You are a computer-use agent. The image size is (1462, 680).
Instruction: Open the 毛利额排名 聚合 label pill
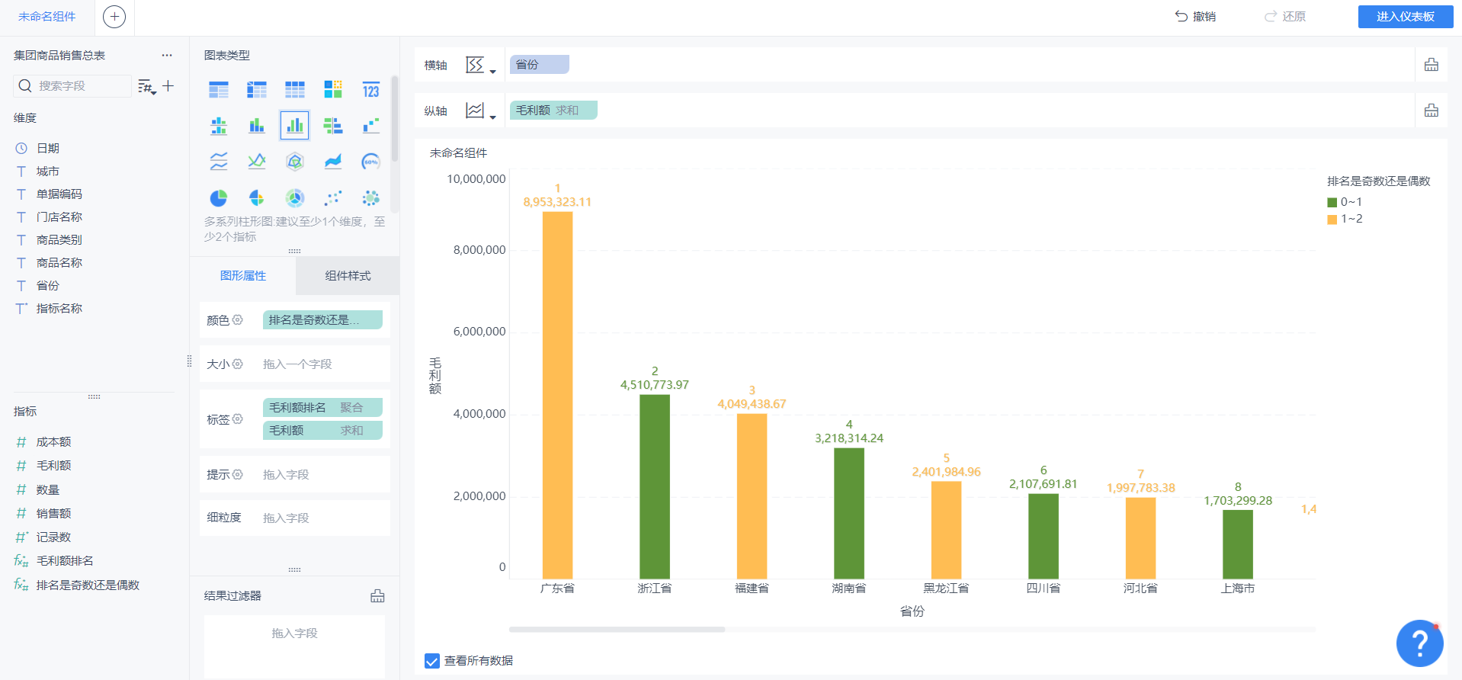tap(322, 408)
